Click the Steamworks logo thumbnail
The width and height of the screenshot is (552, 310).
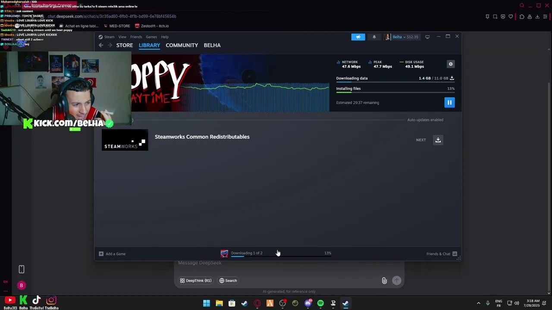[125, 140]
